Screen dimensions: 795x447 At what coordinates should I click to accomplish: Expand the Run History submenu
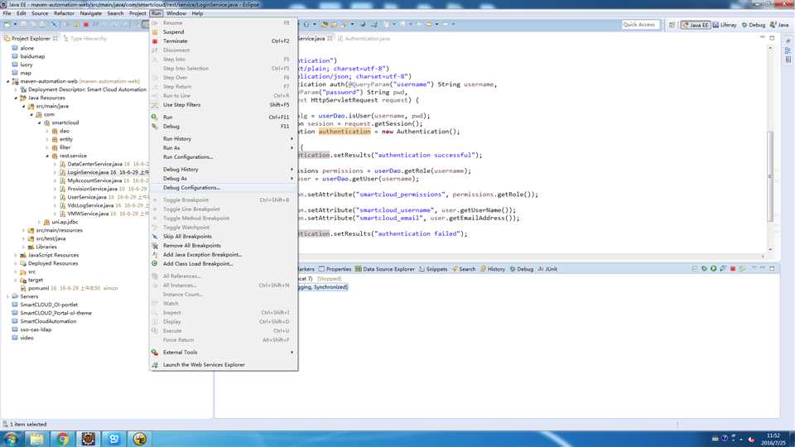(224, 139)
